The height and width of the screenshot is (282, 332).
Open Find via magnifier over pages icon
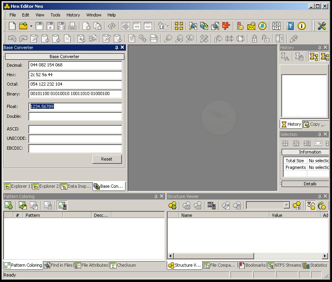pyautogui.click(x=193, y=26)
